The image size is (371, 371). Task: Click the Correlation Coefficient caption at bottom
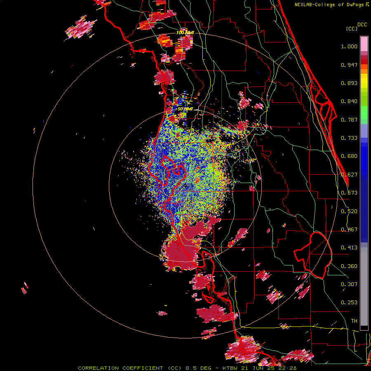coord(187,368)
